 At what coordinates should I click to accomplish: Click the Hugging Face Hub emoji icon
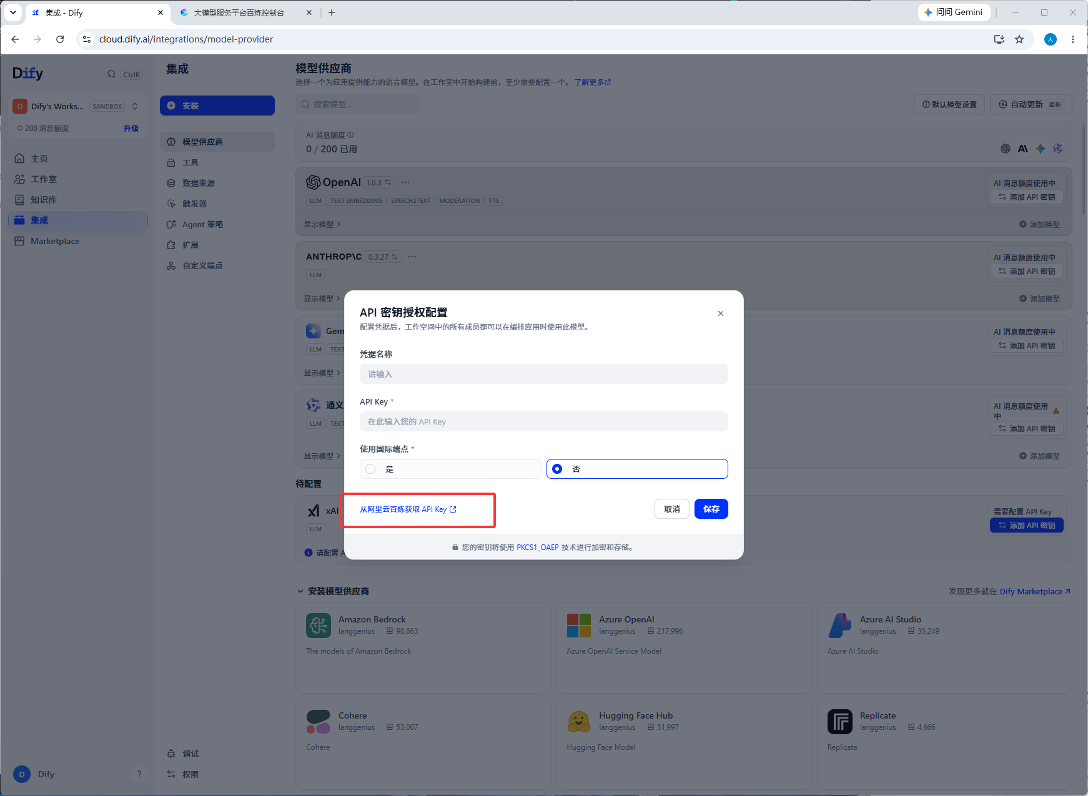point(579,722)
